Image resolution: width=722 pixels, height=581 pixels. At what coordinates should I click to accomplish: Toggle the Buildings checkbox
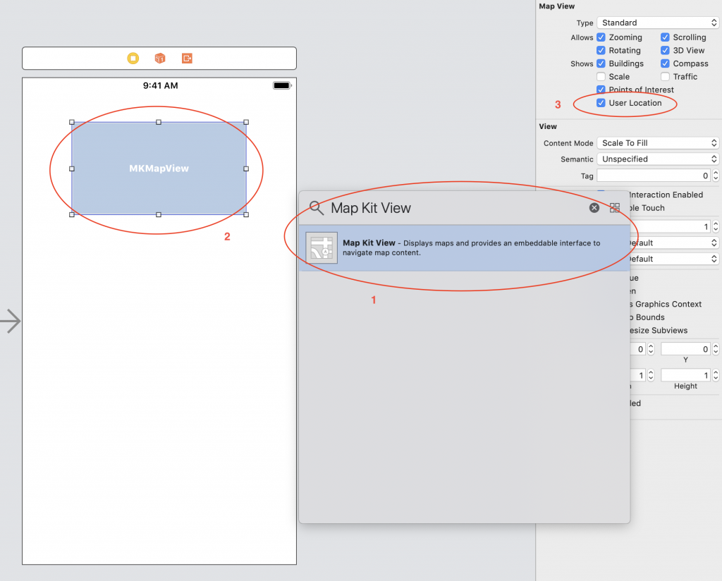coord(601,63)
